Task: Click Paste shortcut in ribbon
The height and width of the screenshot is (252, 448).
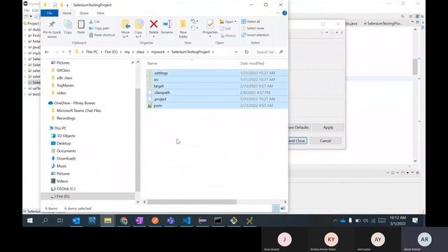Action: pos(102,35)
